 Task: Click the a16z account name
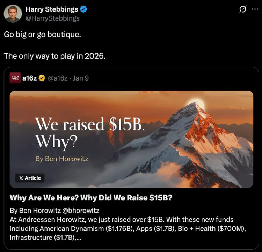[x=29, y=78]
